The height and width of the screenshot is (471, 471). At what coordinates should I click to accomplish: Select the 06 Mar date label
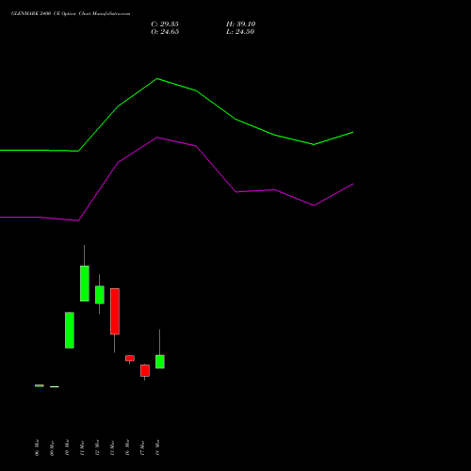pyautogui.click(x=37, y=447)
